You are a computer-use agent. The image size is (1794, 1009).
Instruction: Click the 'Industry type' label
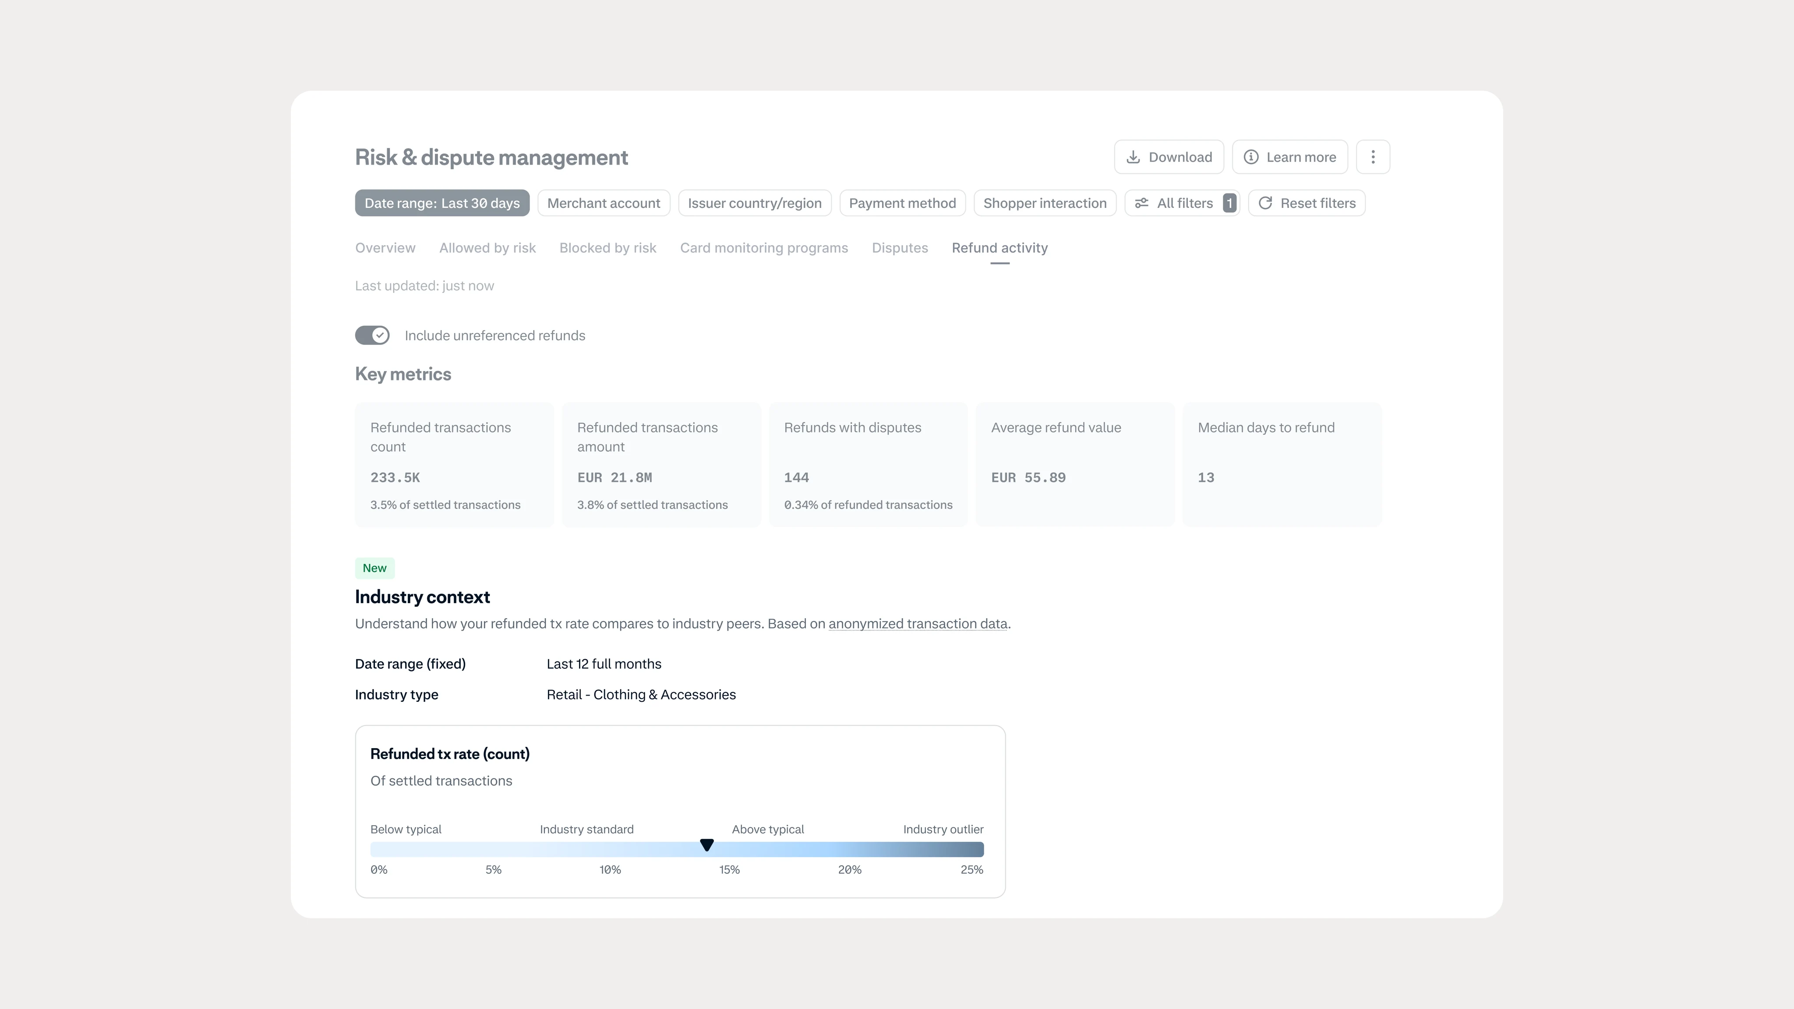pos(397,694)
